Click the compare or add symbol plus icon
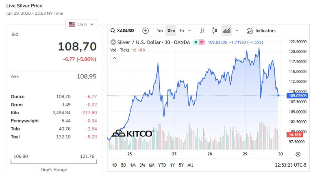 [146, 30]
